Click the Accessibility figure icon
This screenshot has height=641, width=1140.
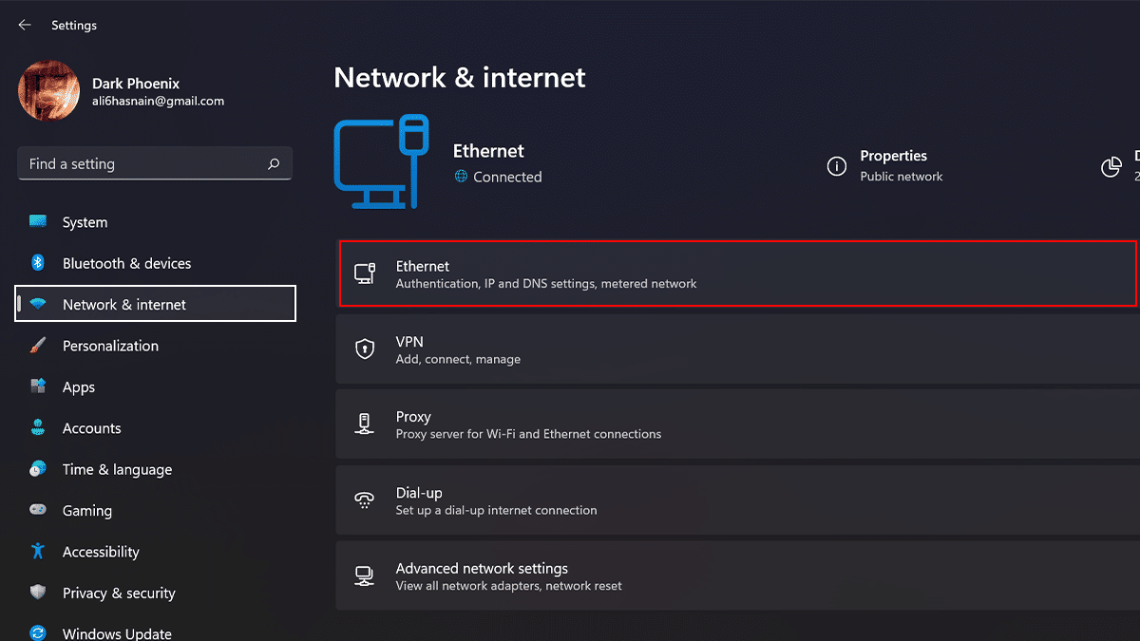click(38, 551)
